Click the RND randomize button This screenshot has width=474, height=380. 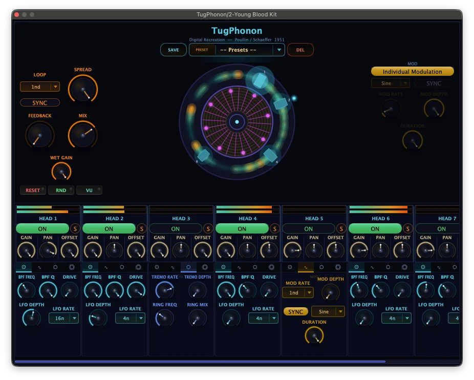tap(61, 190)
